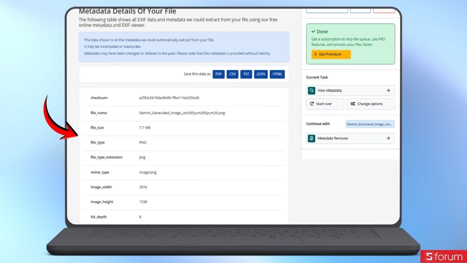The width and height of the screenshot is (467, 263).
Task: Select the Gemini_Generated_Image file chip next to Continue with
Action: [370, 124]
